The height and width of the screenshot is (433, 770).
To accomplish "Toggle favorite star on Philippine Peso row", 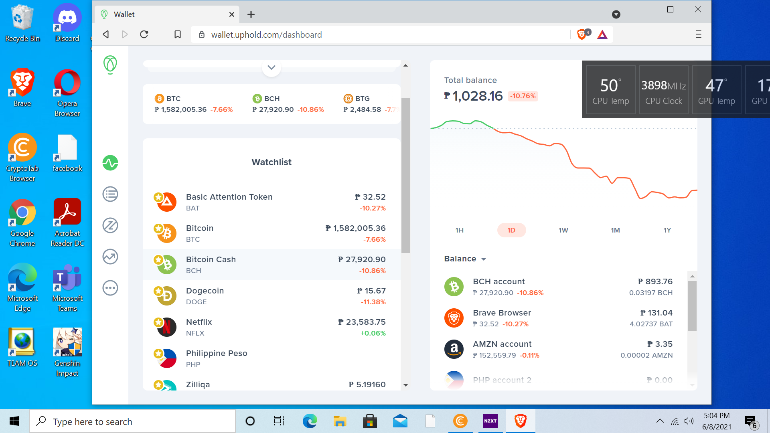I will (x=158, y=353).
